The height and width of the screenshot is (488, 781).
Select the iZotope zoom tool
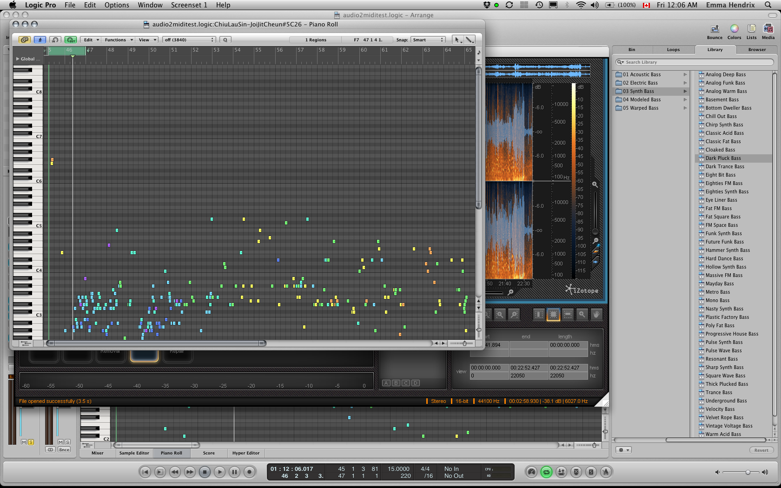582,315
